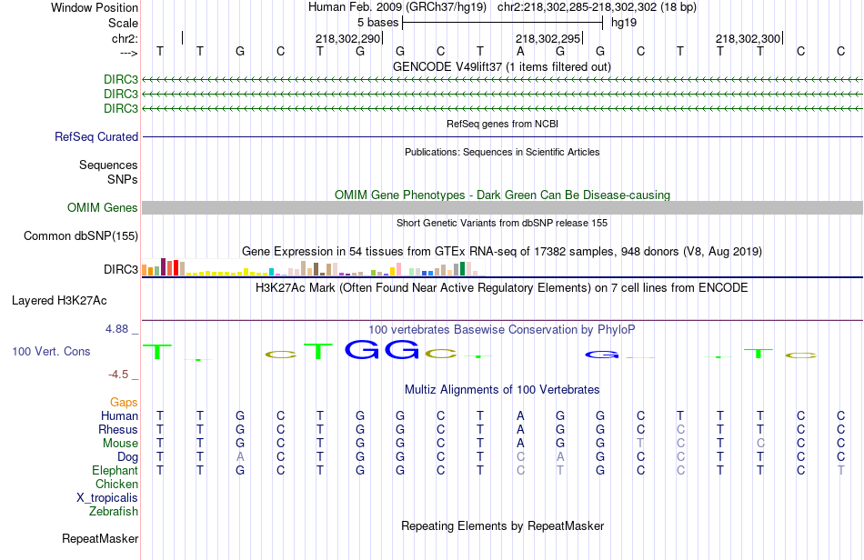Select Common dbSNP(155) track label

81,235
